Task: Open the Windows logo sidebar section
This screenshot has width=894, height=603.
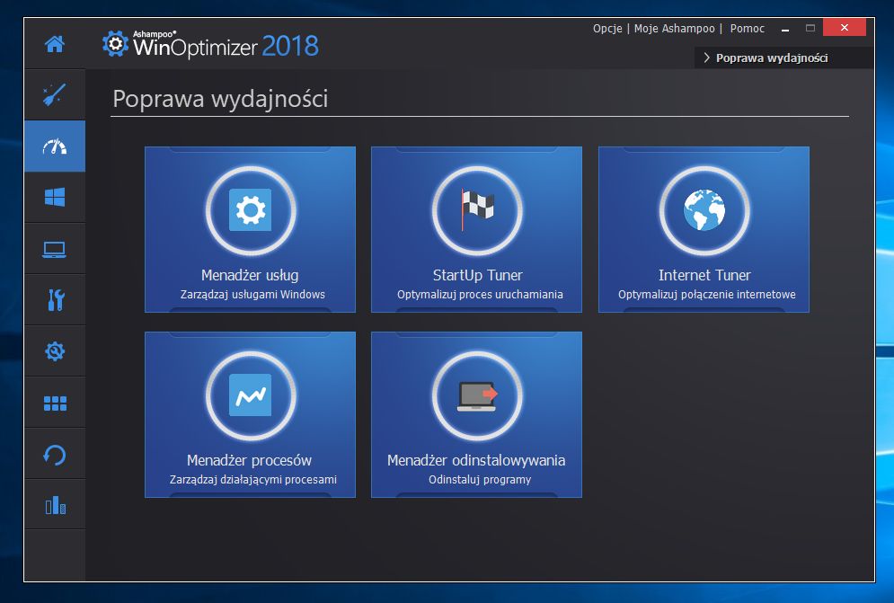Action: pyautogui.click(x=55, y=198)
